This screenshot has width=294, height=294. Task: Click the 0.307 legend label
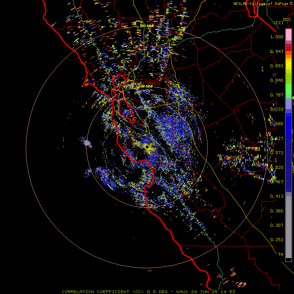click(x=277, y=225)
